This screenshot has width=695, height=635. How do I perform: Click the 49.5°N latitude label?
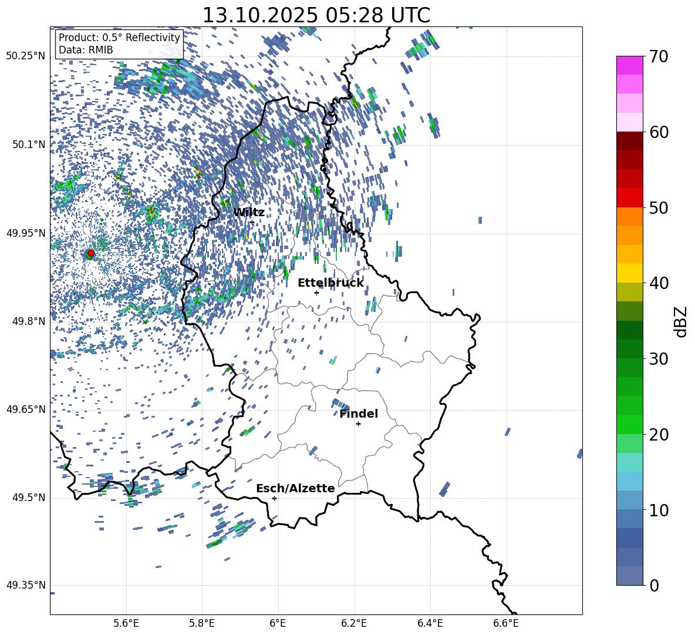[28, 497]
